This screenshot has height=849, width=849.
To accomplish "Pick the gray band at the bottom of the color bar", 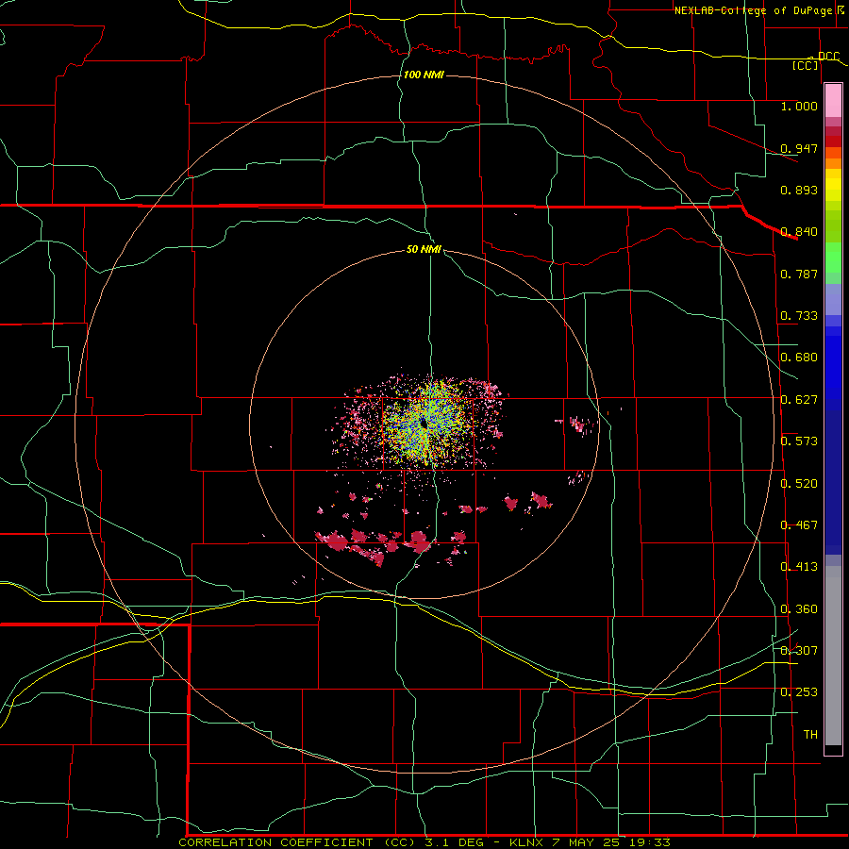I will click(833, 656).
